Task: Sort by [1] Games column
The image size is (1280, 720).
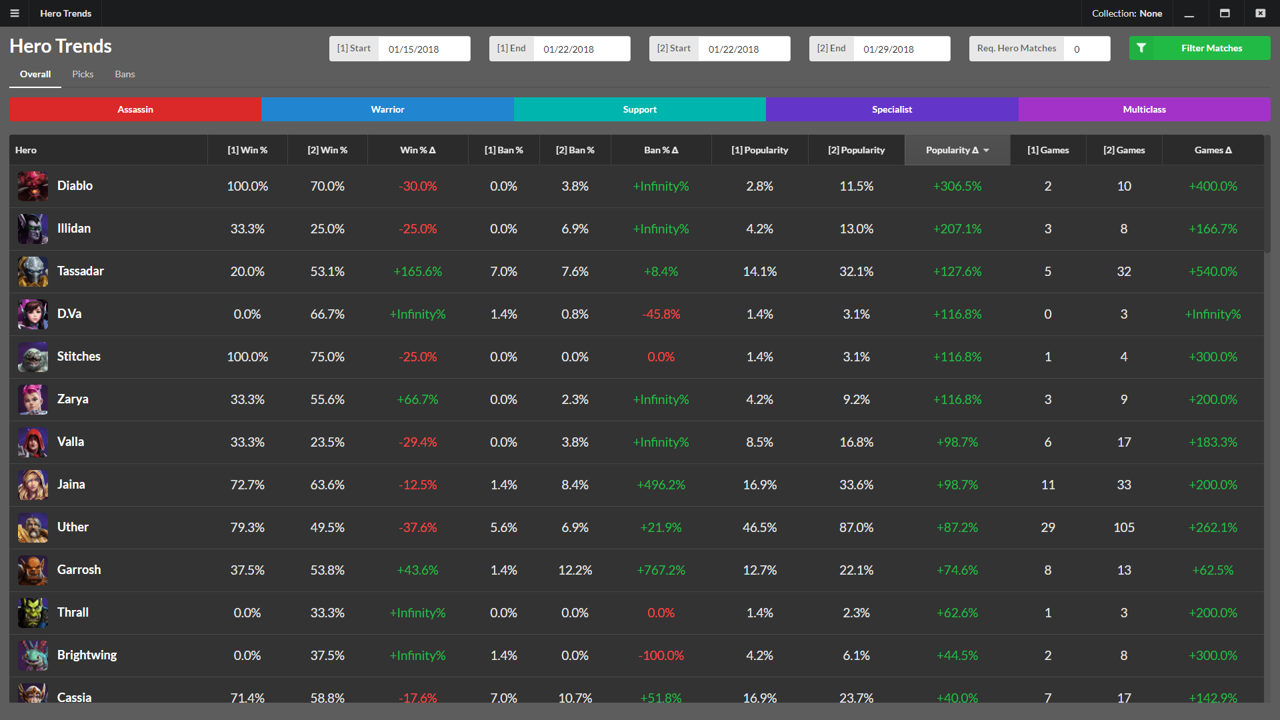Action: [x=1048, y=150]
